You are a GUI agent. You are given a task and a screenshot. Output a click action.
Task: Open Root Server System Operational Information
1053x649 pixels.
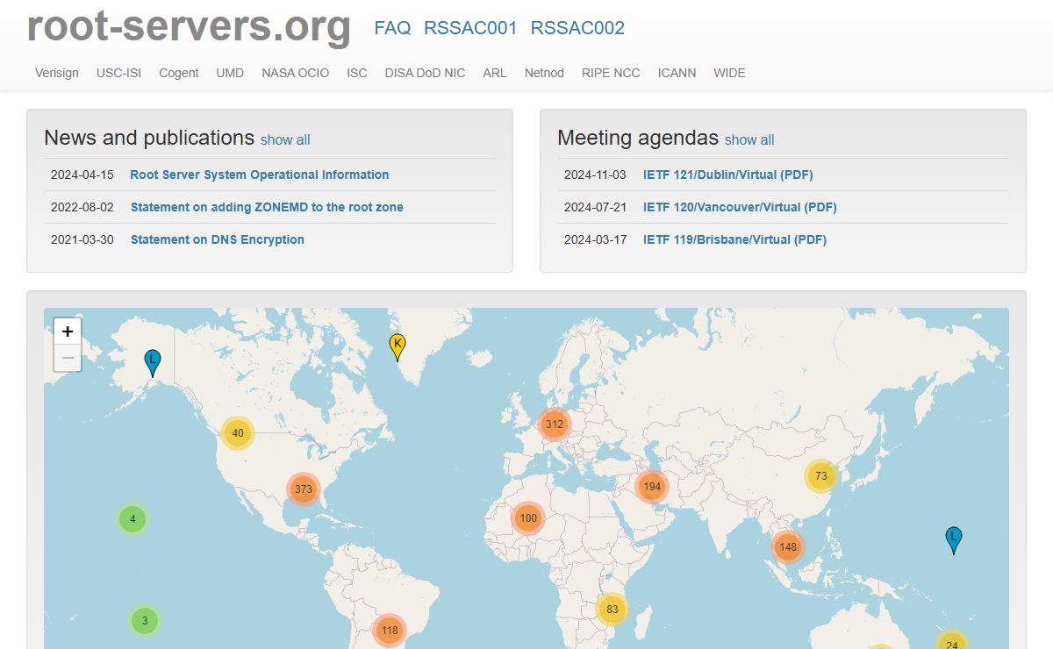point(260,175)
